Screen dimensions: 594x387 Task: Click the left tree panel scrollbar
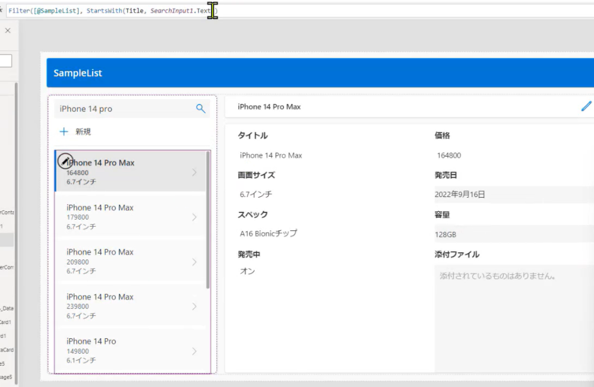click(16, 233)
